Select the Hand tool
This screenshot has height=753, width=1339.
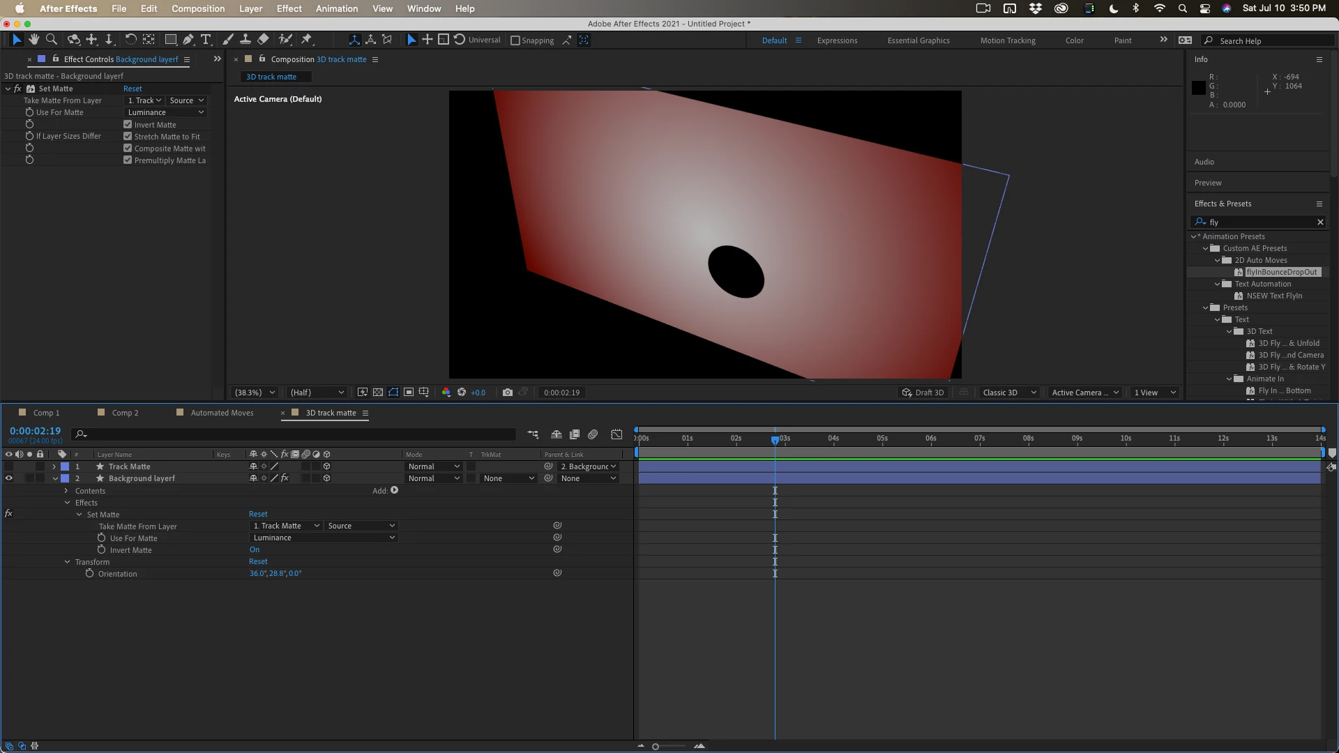[33, 40]
